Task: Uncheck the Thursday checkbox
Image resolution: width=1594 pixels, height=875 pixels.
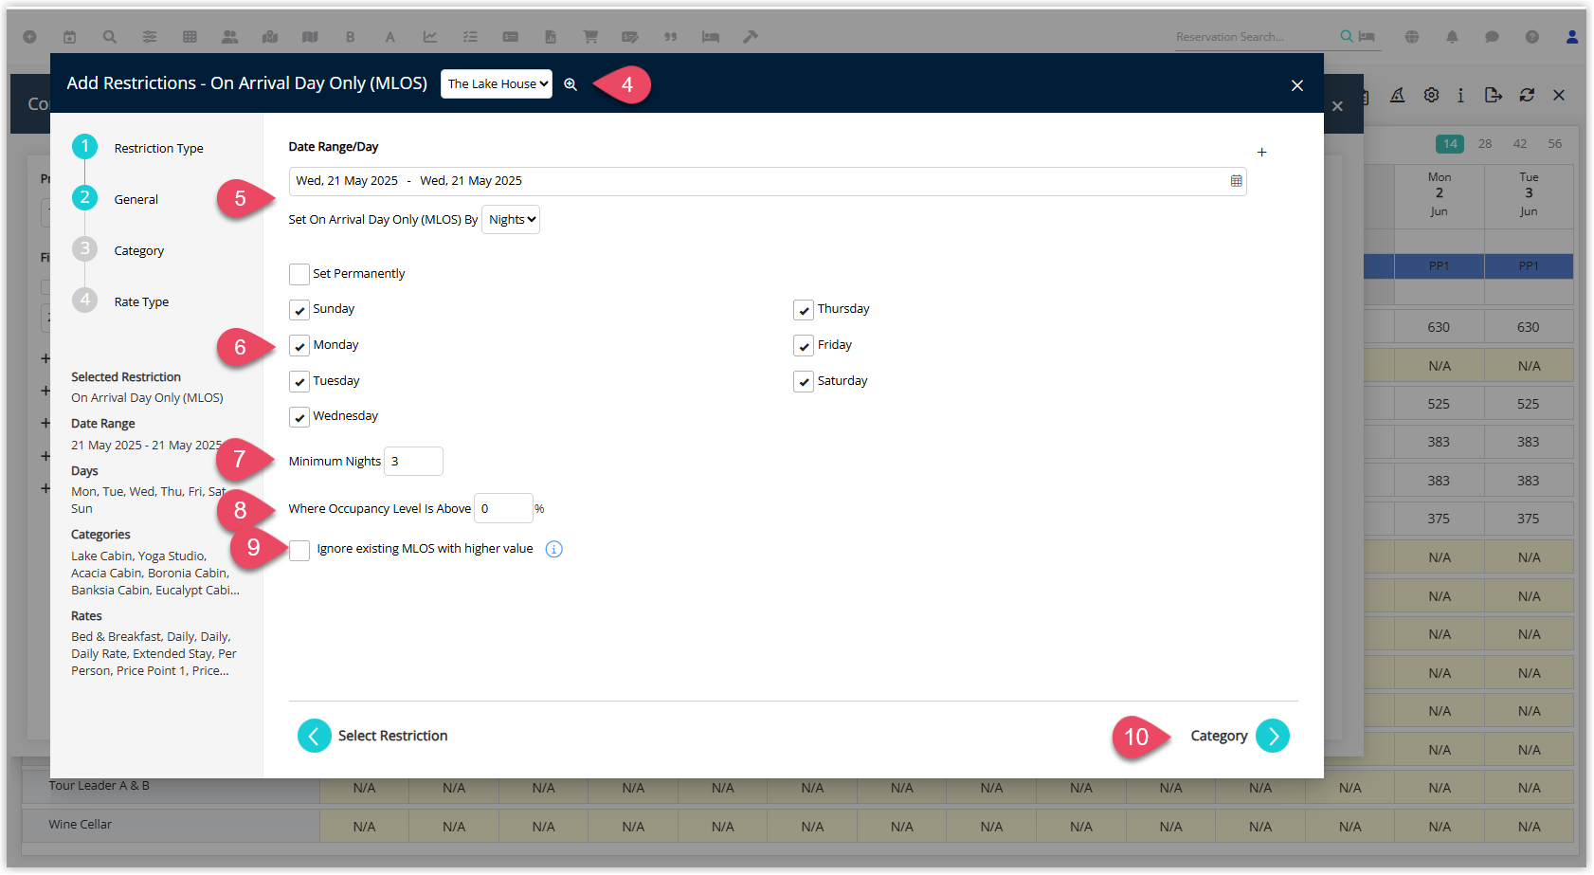Action: (x=804, y=310)
